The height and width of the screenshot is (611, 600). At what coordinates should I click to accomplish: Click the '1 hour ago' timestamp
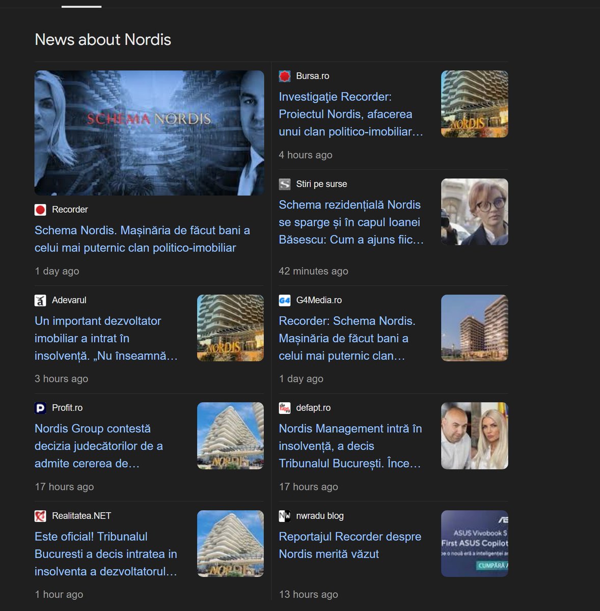pyautogui.click(x=59, y=595)
